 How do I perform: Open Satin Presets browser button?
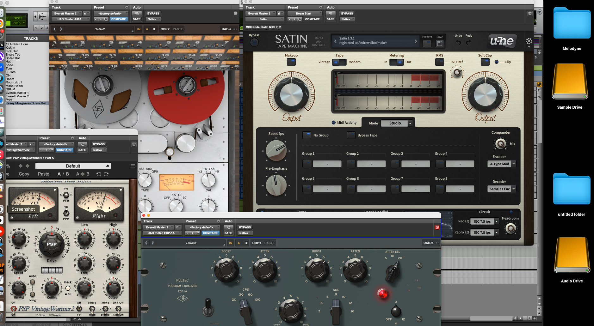pos(427,44)
